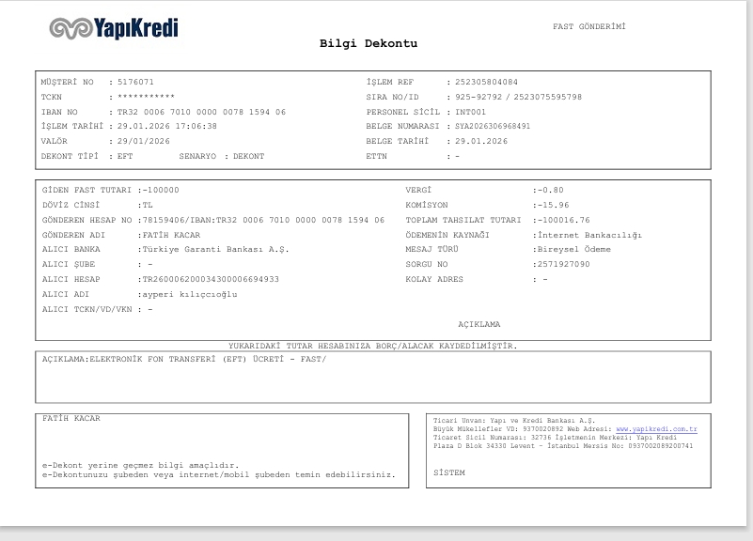Click the Vergi value -0.80
753x541 pixels.
[x=550, y=190]
